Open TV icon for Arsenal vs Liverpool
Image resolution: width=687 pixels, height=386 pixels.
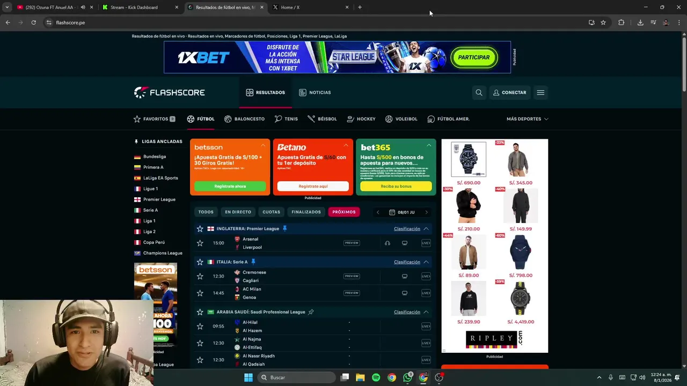click(405, 243)
